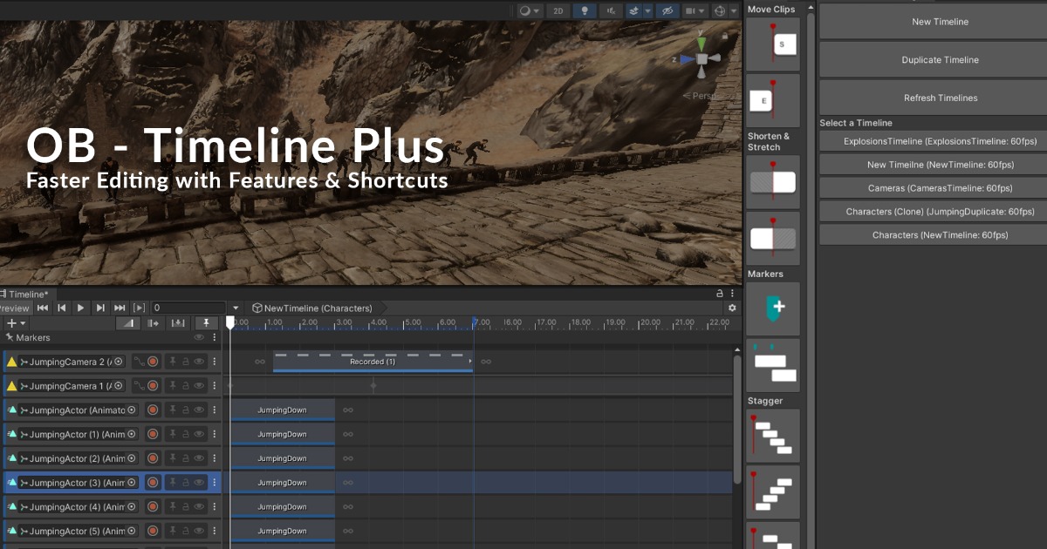Hide the JumpingActor (3) track using its eye icon
1047x549 pixels.
[x=199, y=482]
